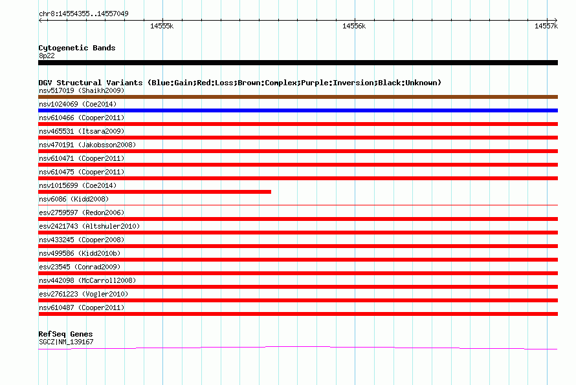The image size is (576, 385).
Task: Open the esv2759597 (Redon2006) label
Action: coord(82,213)
